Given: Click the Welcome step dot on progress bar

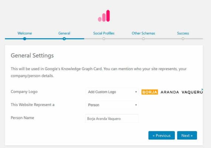Looking at the screenshot, I should pyautogui.click(x=24, y=39).
